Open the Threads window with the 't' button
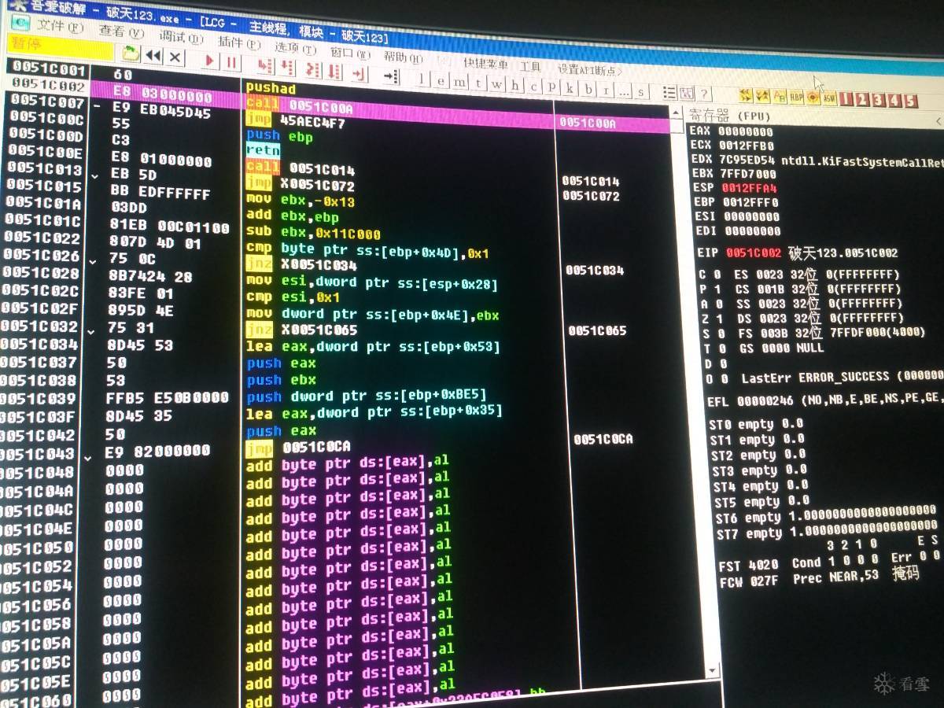Viewport: 944px width, 708px height. [x=478, y=83]
